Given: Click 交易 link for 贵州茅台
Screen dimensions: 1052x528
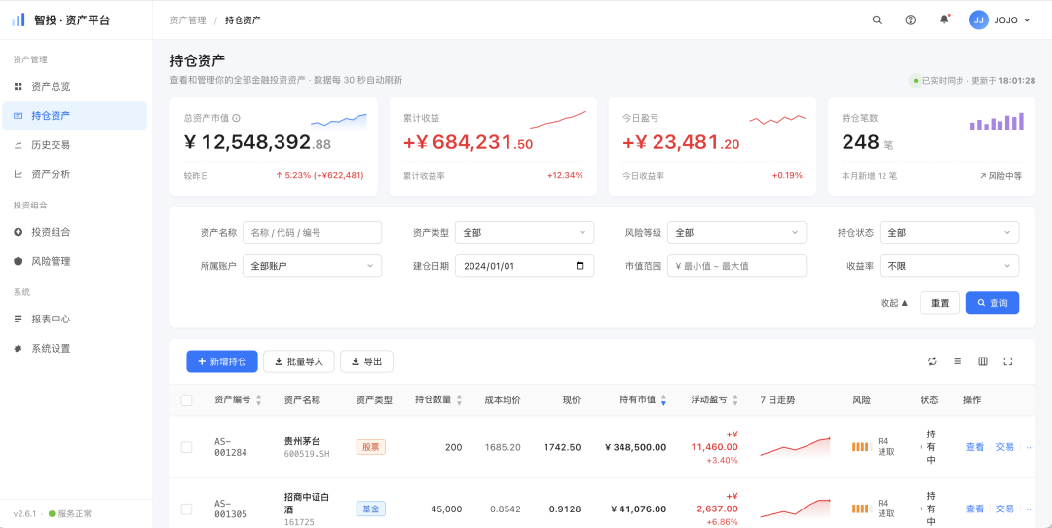Looking at the screenshot, I should (x=1004, y=447).
